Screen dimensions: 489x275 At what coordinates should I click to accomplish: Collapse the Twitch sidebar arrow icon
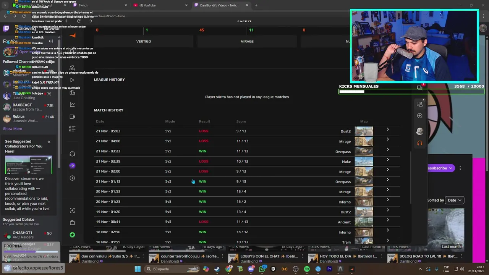51,41
